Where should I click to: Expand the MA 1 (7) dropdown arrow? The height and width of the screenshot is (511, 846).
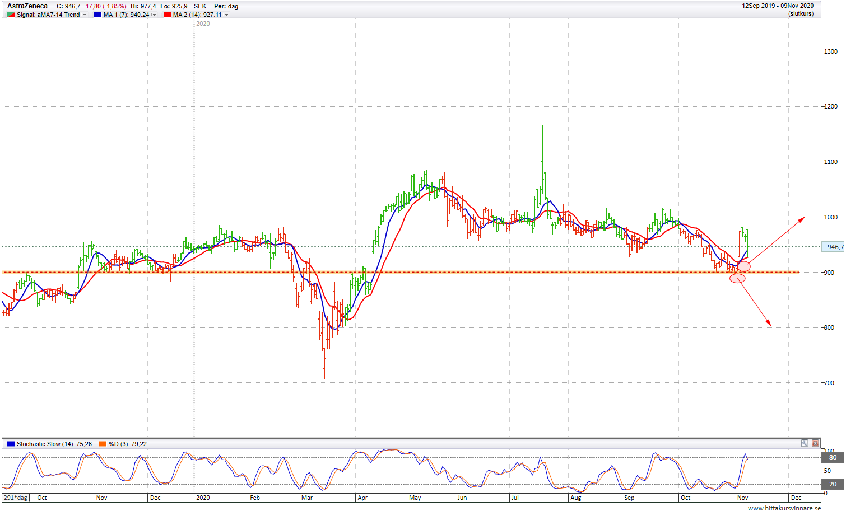(154, 15)
